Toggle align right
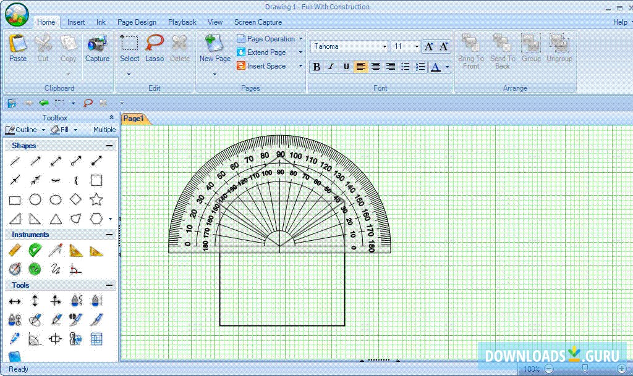Viewport: 633px width, 376px height. 391,67
